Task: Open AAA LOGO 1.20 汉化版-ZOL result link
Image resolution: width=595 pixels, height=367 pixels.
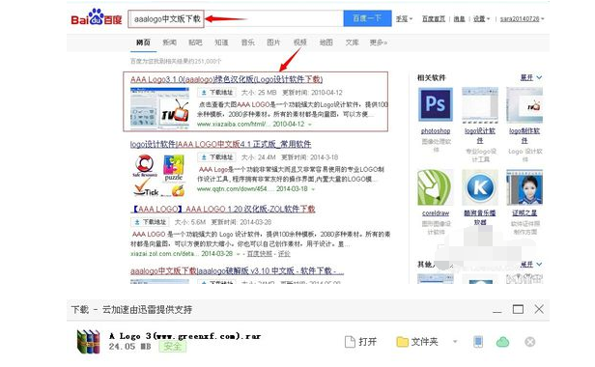Action: pyautogui.click(x=223, y=210)
